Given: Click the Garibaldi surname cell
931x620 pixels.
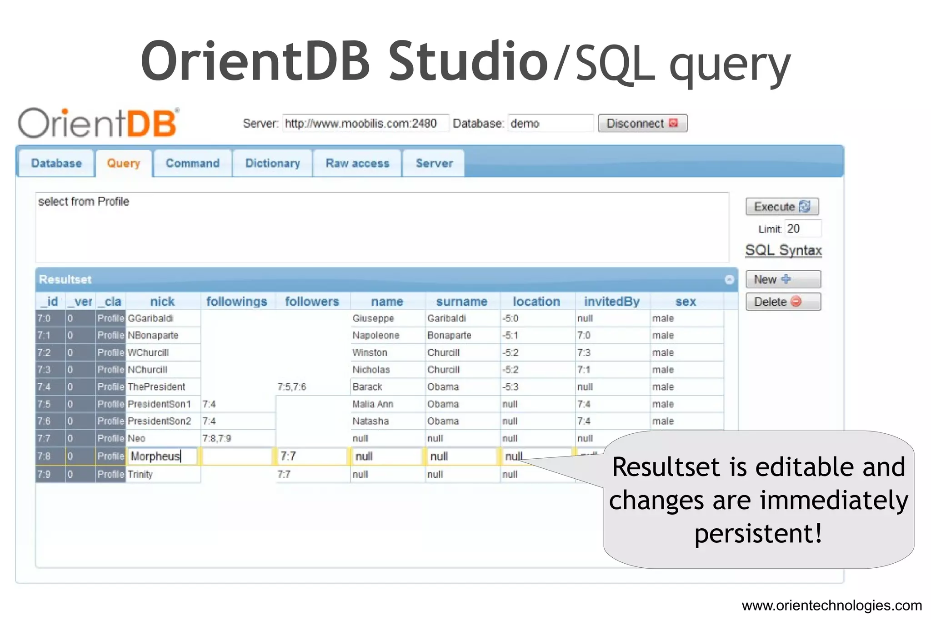Looking at the screenshot, I should [x=462, y=318].
